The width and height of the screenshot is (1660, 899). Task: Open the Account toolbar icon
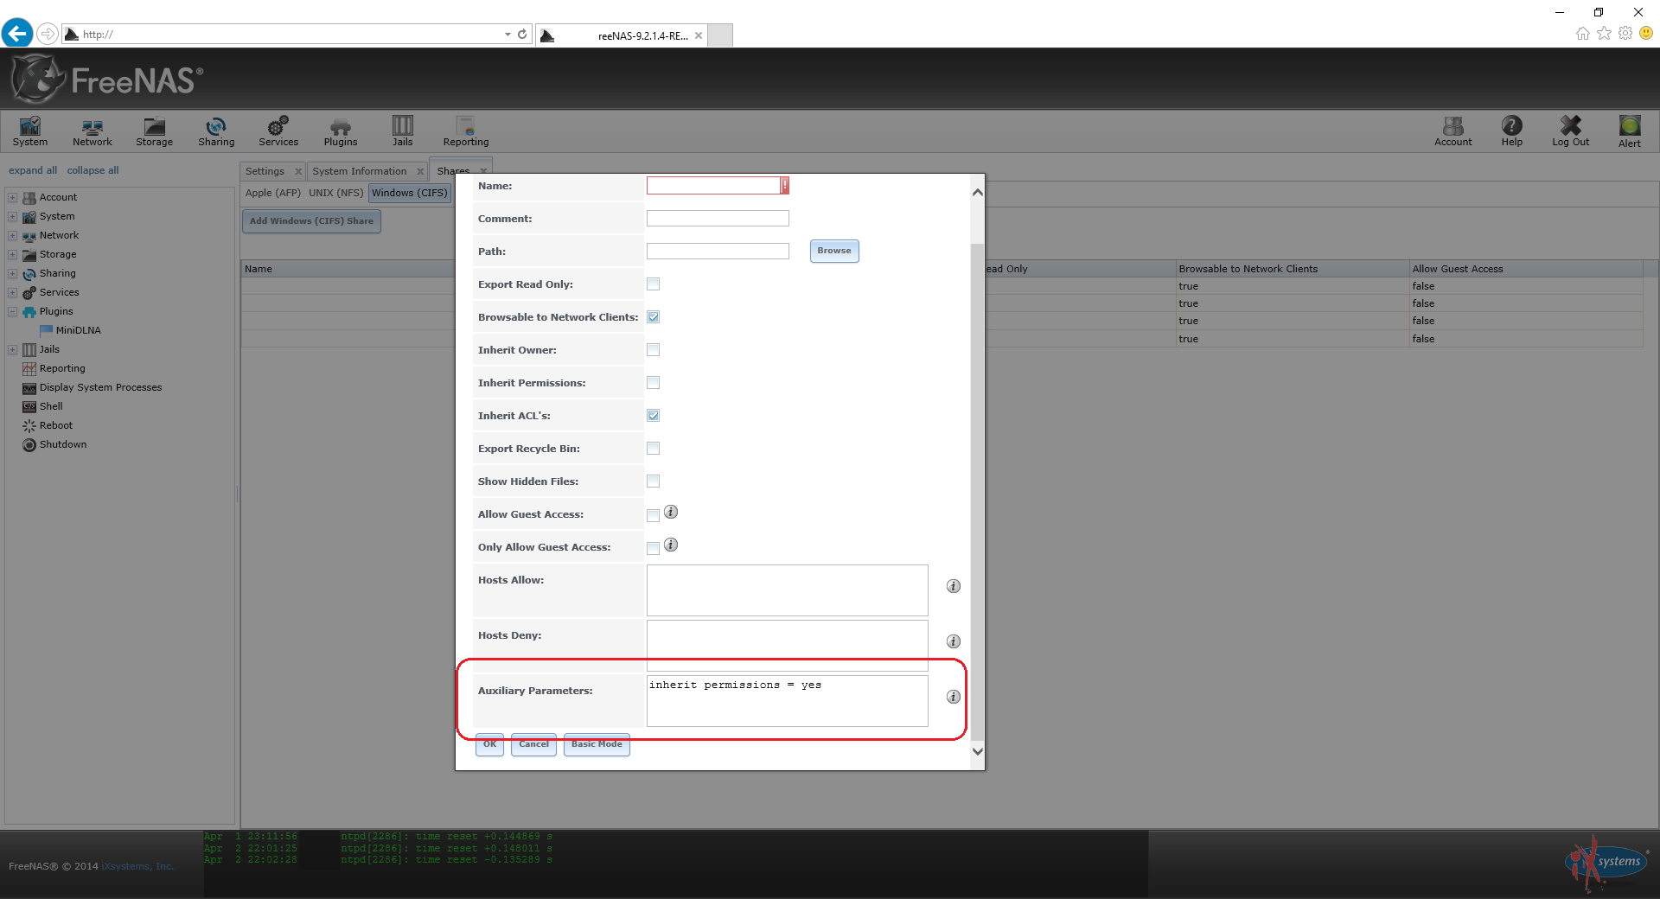click(1453, 131)
